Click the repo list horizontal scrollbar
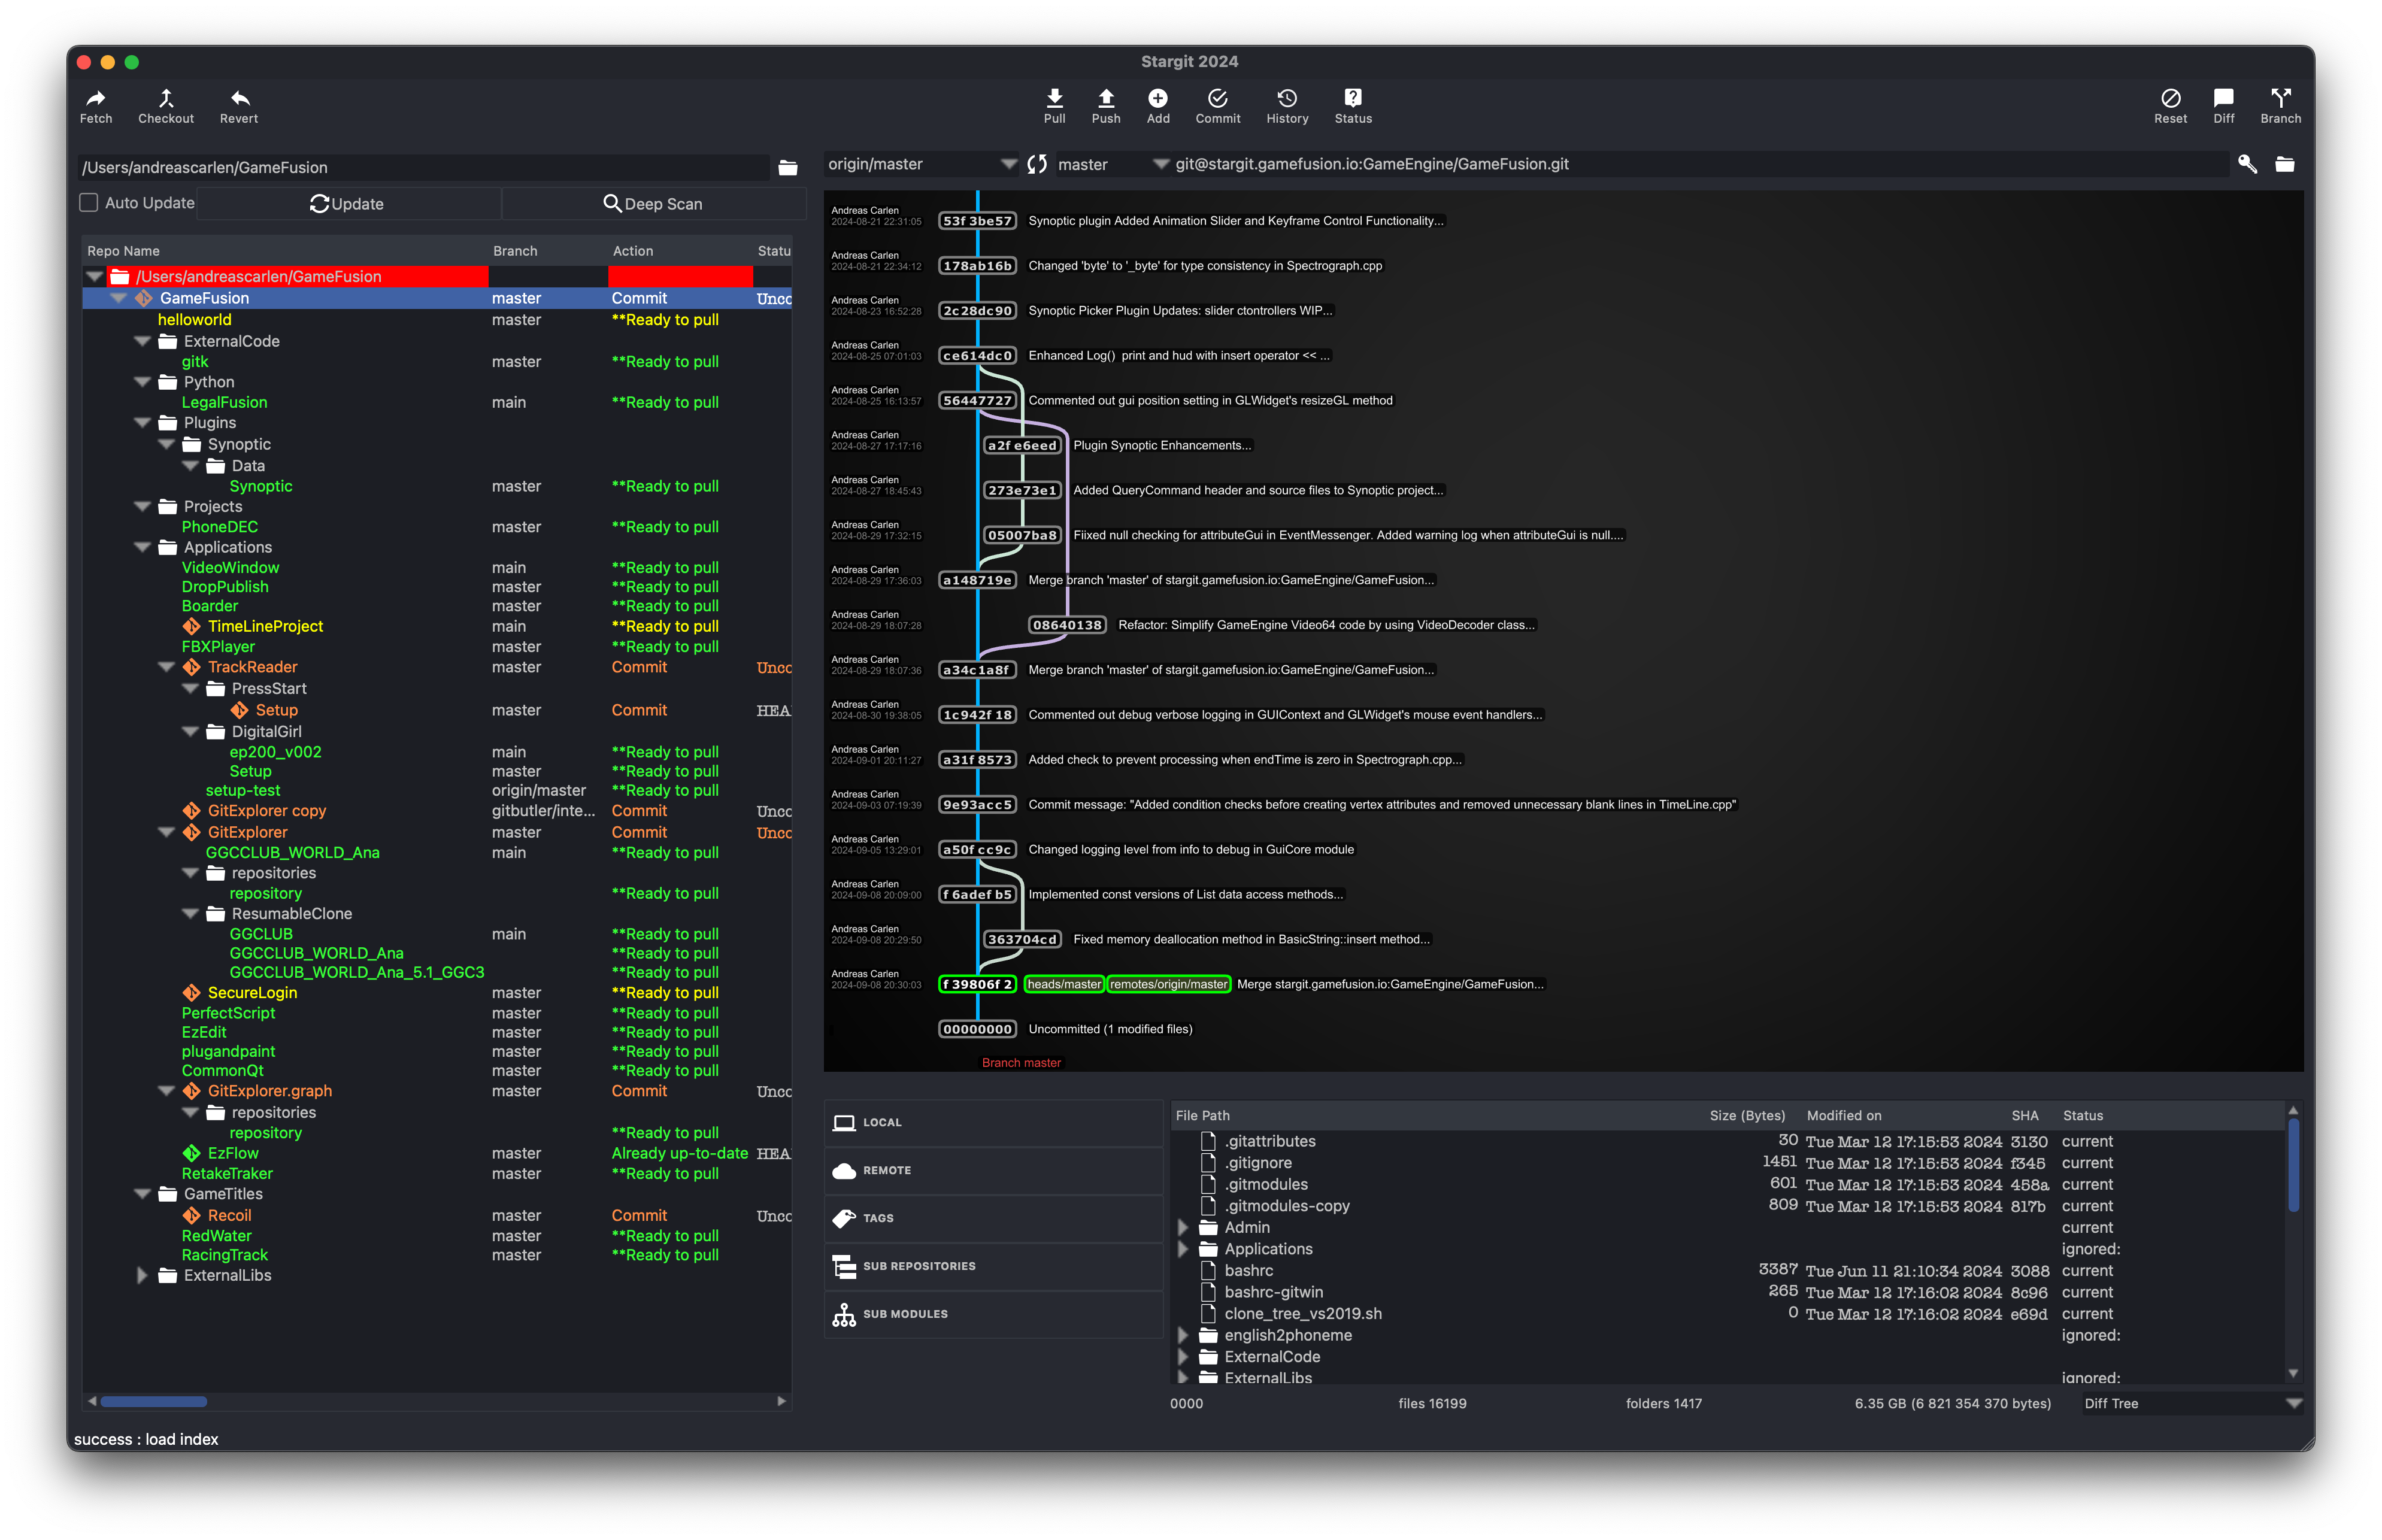The width and height of the screenshot is (2382, 1540). pos(154,1401)
